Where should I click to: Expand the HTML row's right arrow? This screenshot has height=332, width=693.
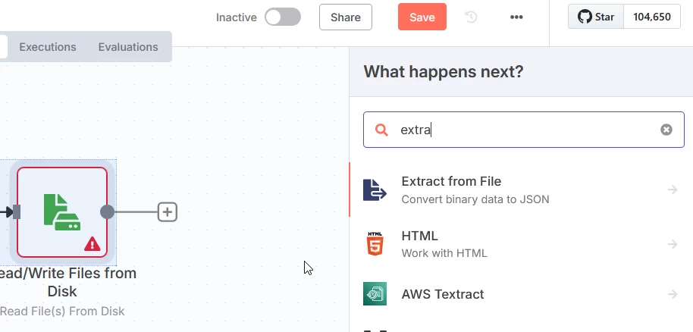point(673,244)
